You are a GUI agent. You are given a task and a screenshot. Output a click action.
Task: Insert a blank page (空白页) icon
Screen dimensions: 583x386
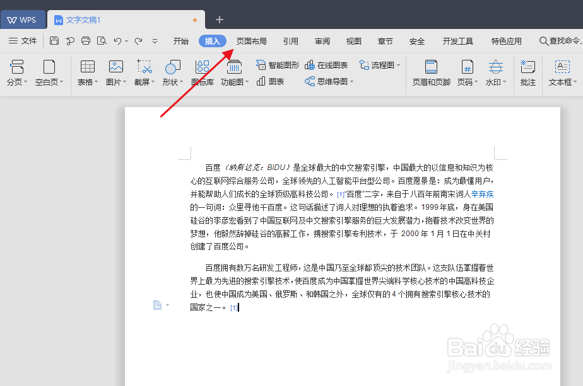tap(49, 67)
